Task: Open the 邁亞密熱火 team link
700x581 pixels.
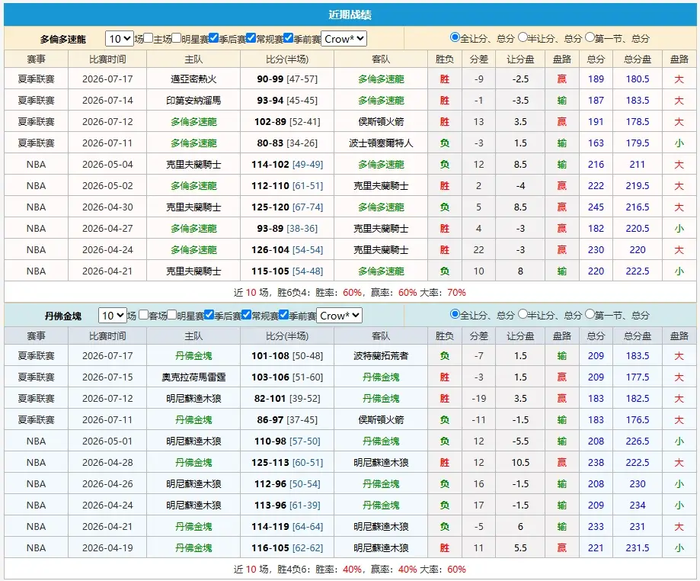Action: click(x=193, y=79)
